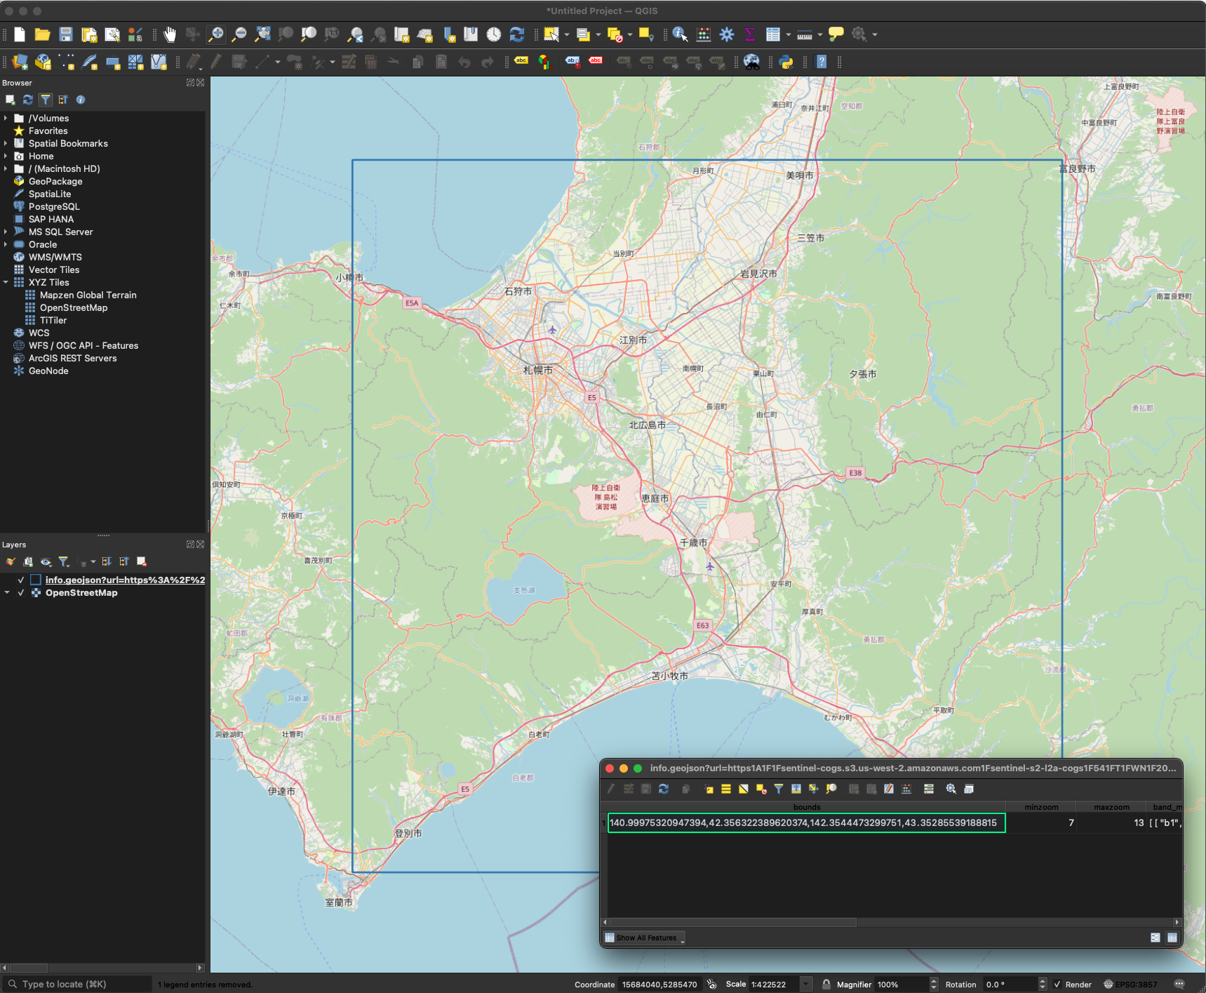Click the New GeoPackage Layer icon
Screen dimensions: 1206x993
(43, 62)
